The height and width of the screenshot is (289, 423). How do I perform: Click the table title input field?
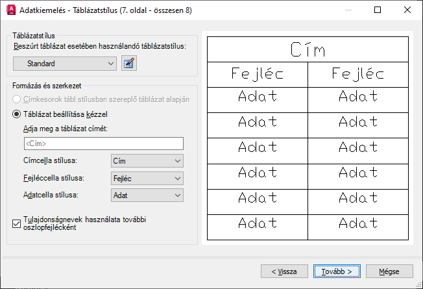(x=103, y=144)
